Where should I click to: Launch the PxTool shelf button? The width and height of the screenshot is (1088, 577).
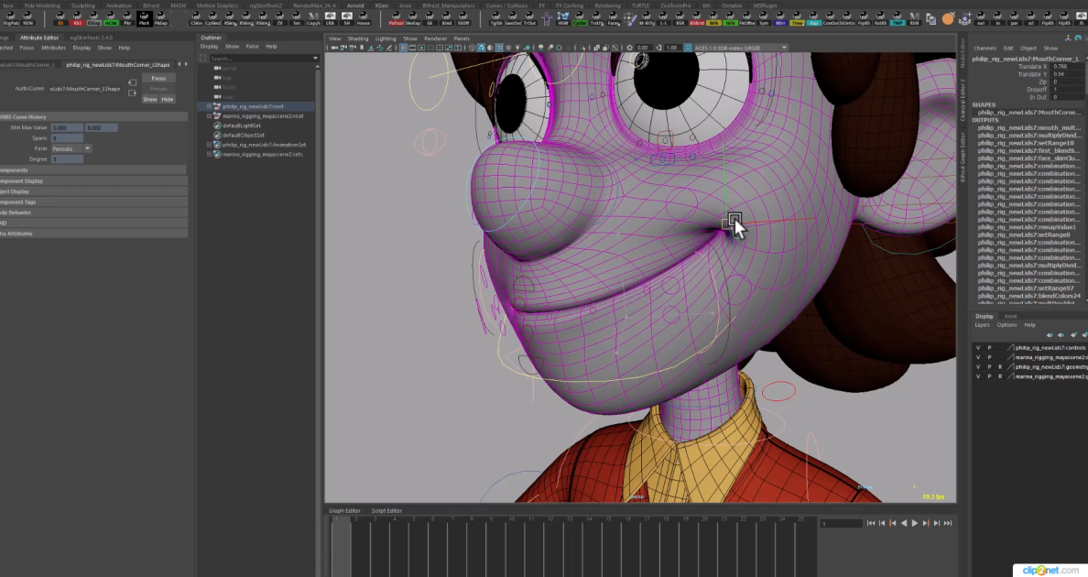(397, 18)
